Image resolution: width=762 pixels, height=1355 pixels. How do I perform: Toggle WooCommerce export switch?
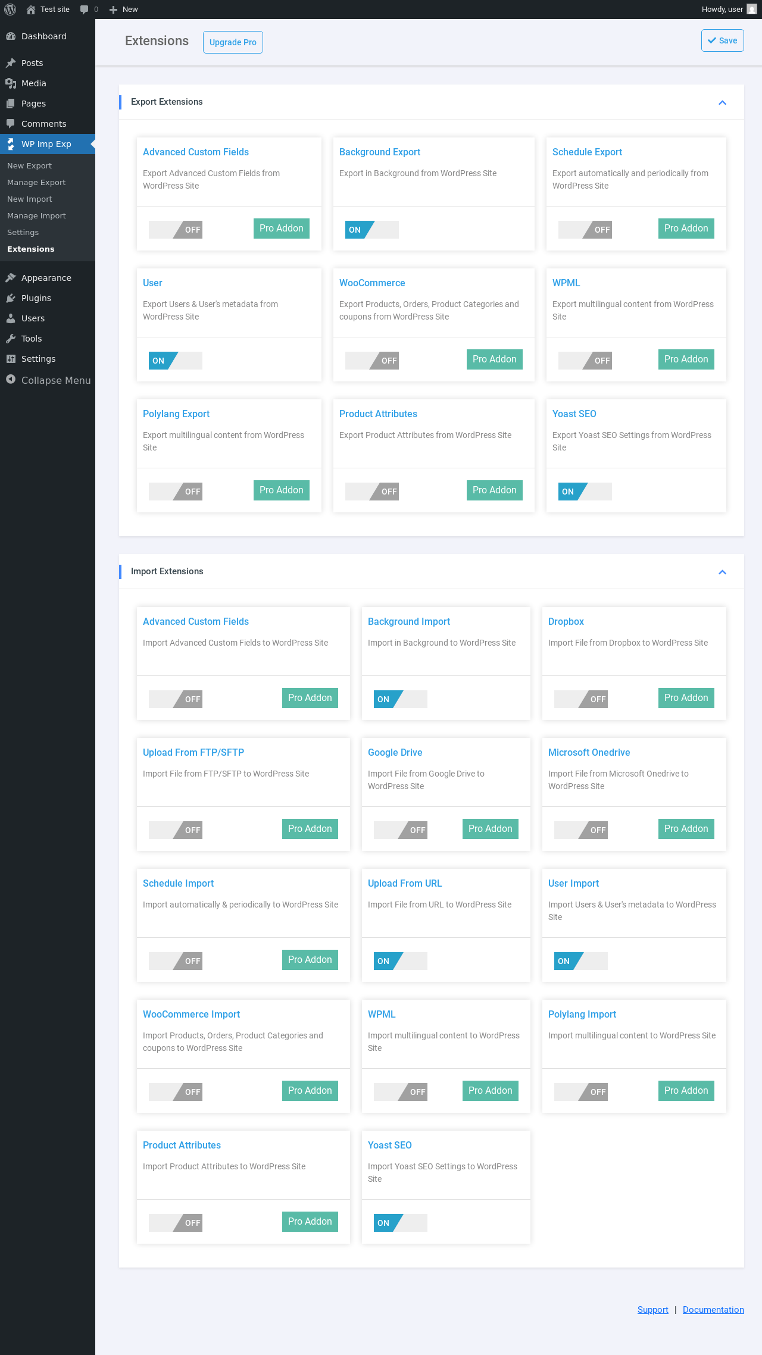point(372,361)
